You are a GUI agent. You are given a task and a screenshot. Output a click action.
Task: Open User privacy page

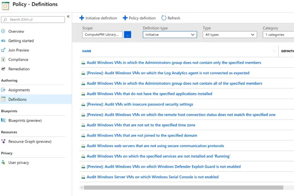[19, 162]
